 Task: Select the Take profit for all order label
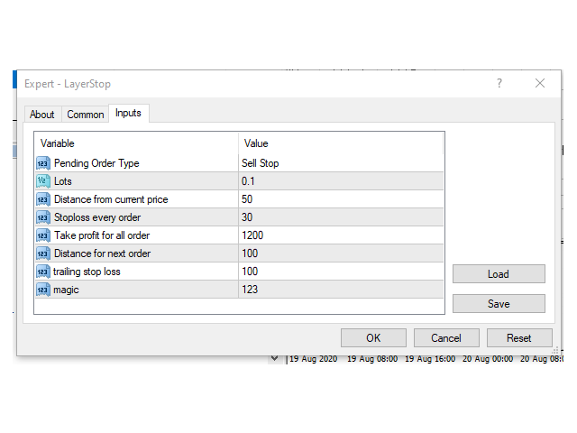click(x=102, y=235)
